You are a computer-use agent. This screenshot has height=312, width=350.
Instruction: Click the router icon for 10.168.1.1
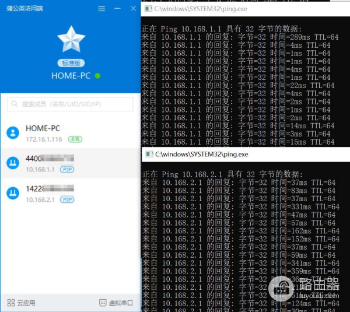click(13, 163)
